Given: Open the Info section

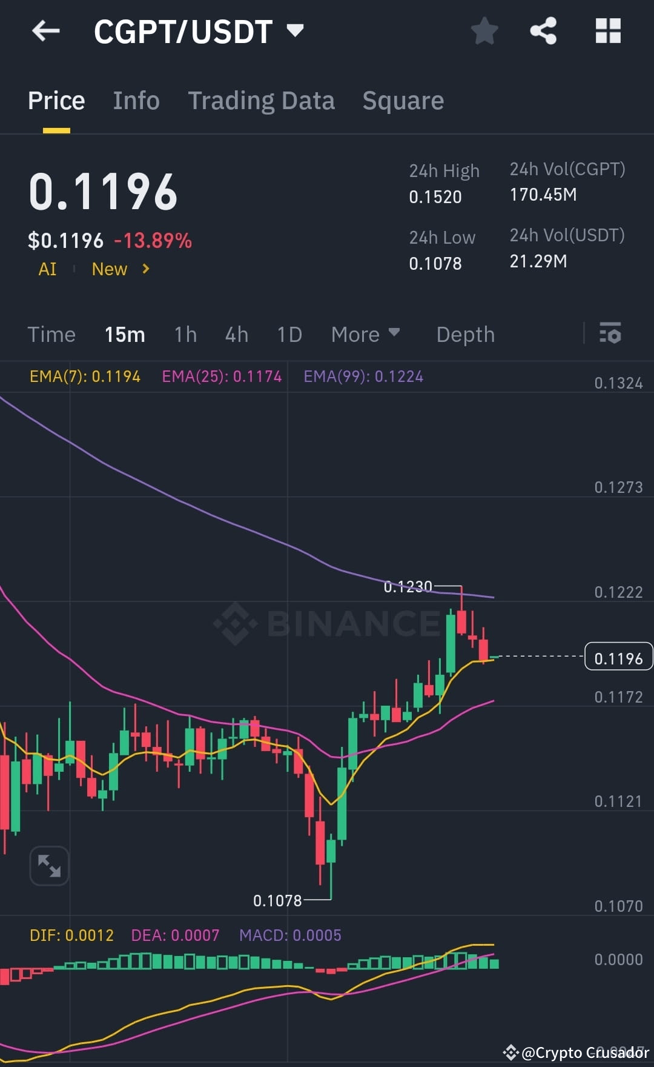Looking at the screenshot, I should point(136,100).
